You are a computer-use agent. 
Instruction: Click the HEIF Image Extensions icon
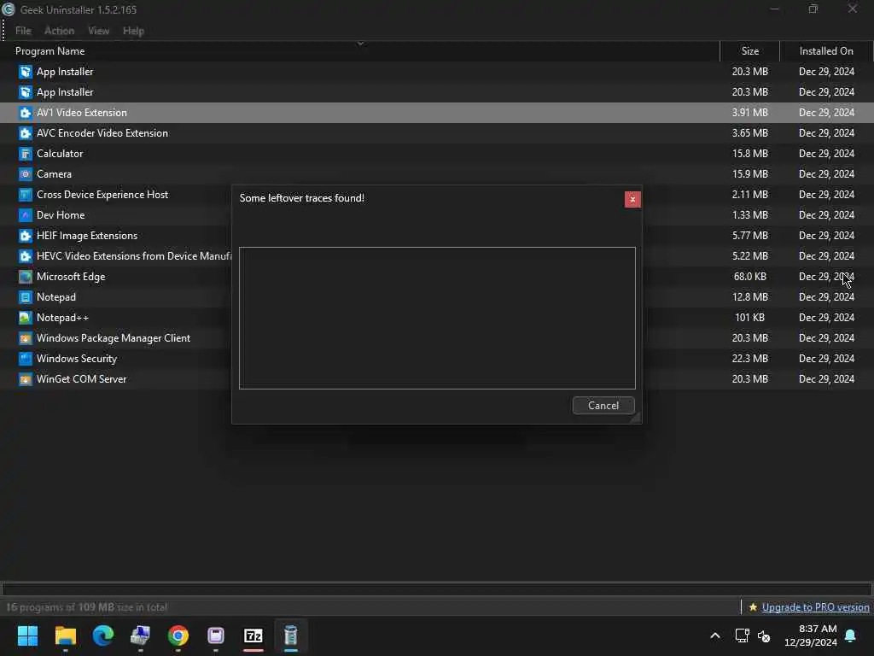tap(25, 236)
